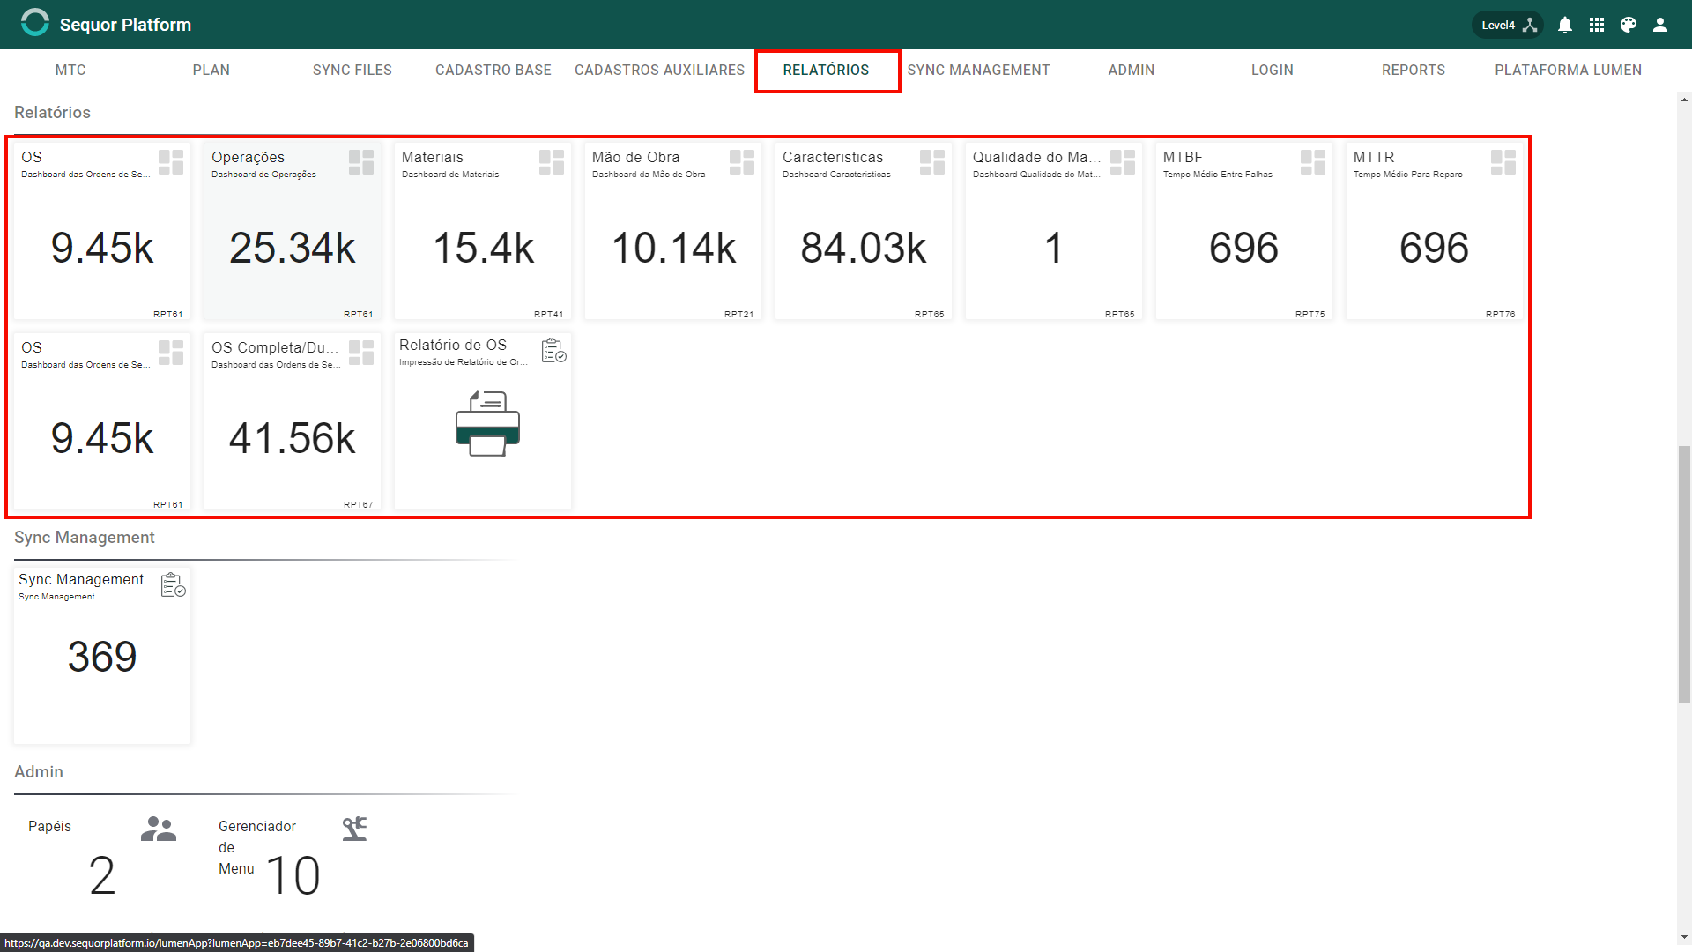Switch to the PLAN tab

click(x=211, y=71)
